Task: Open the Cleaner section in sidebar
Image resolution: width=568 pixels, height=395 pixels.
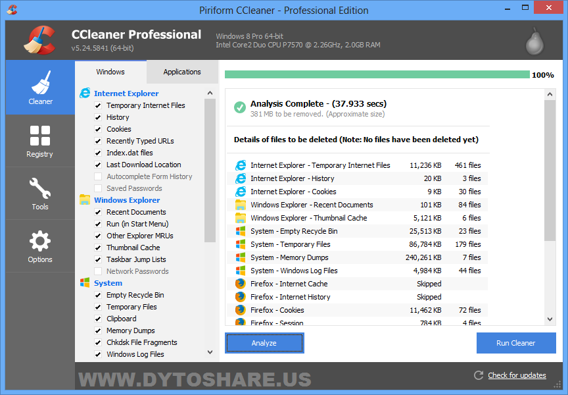Action: (40, 88)
